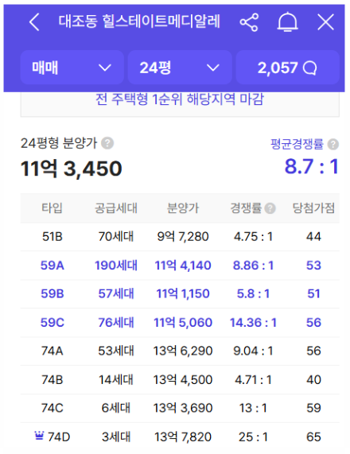Select the 74D type label
The height and width of the screenshot is (454, 350).
pos(59,437)
